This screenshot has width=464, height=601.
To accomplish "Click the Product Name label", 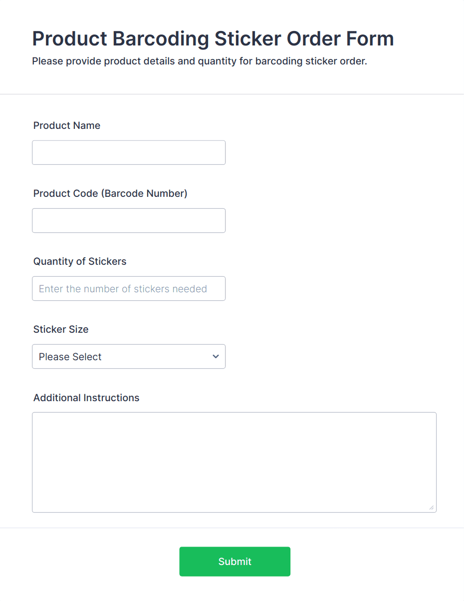I will click(x=66, y=125).
